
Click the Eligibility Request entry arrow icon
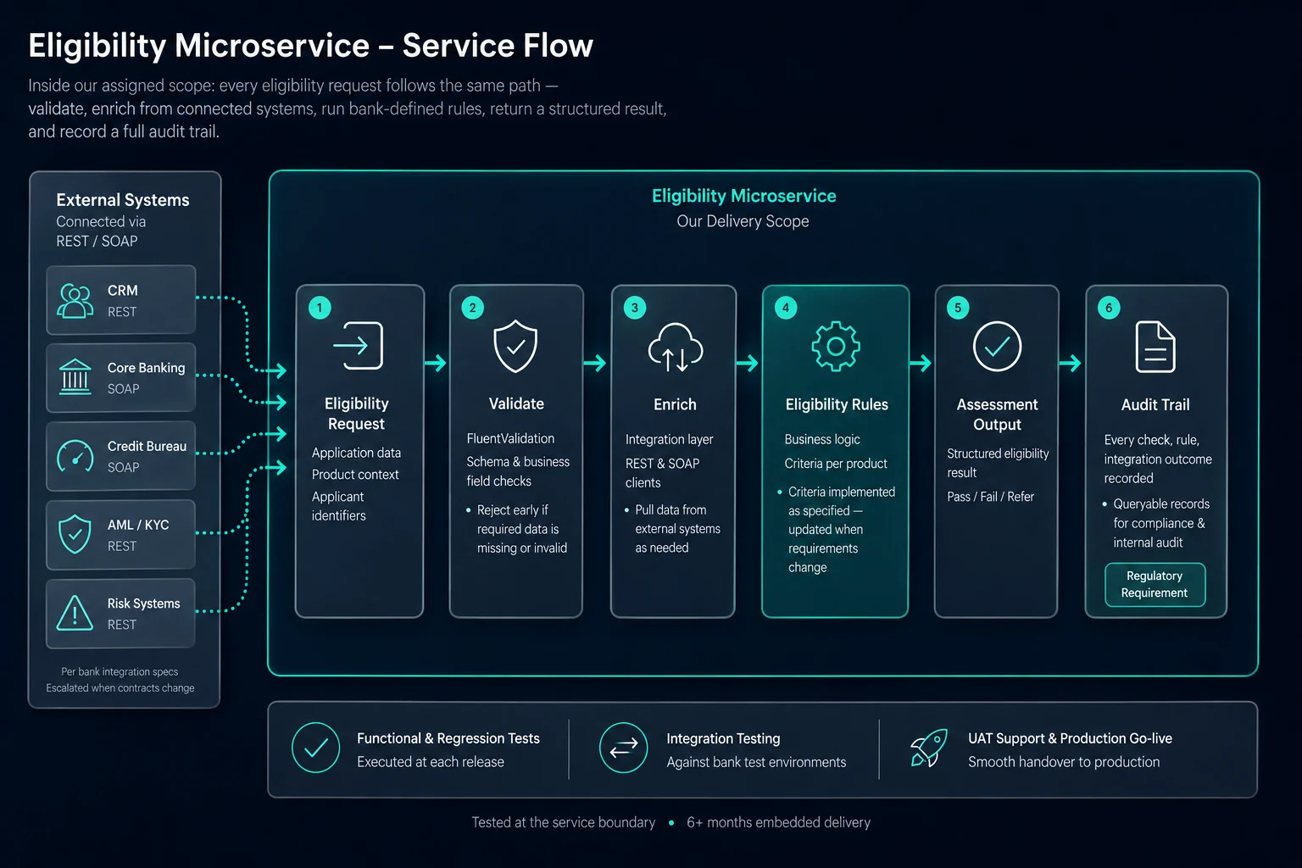(358, 346)
